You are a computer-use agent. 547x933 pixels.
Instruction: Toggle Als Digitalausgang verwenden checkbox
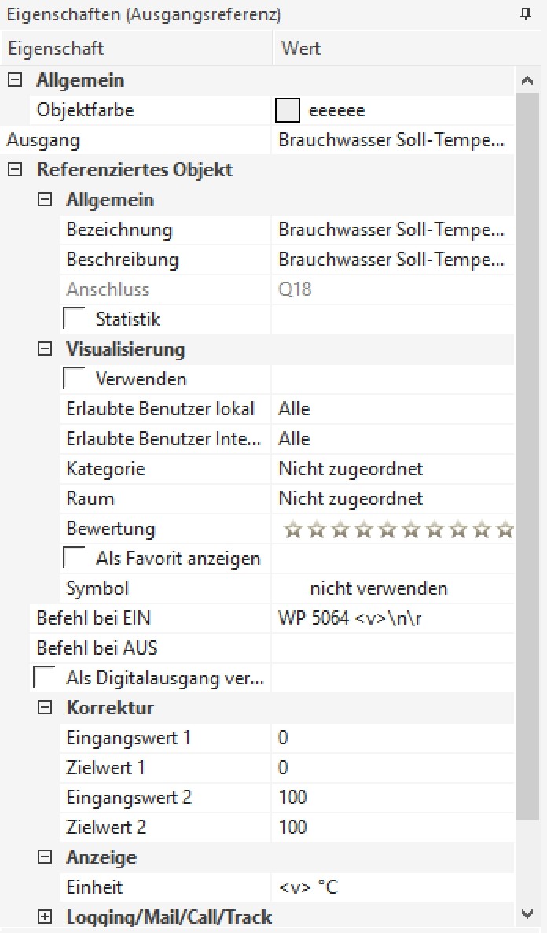[x=44, y=677]
